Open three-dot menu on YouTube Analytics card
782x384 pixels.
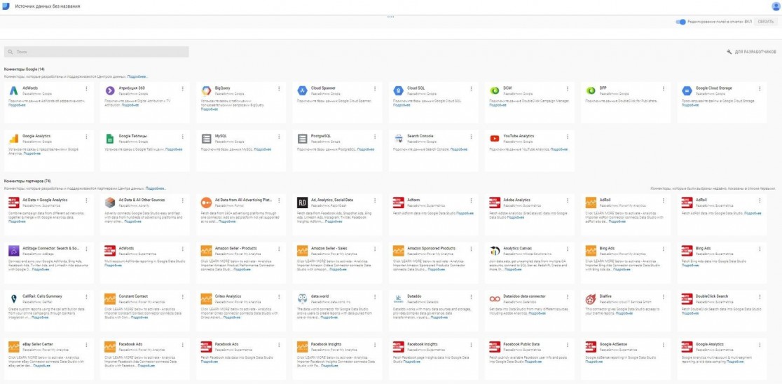pyautogui.click(x=567, y=137)
